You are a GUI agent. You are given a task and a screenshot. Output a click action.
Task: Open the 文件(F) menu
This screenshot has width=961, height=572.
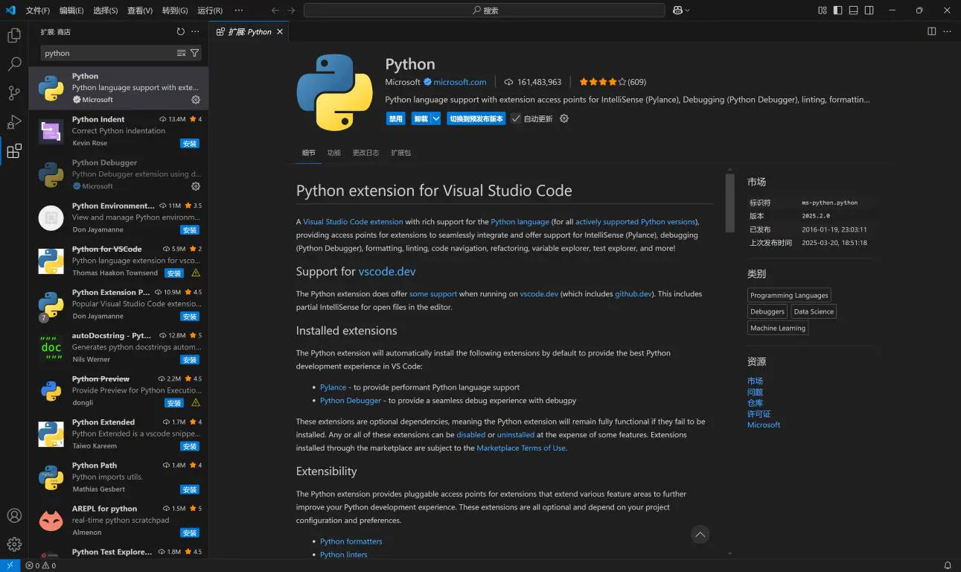click(37, 10)
